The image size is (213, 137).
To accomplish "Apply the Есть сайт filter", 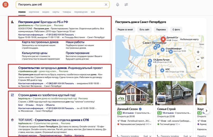I will [x=144, y=30].
